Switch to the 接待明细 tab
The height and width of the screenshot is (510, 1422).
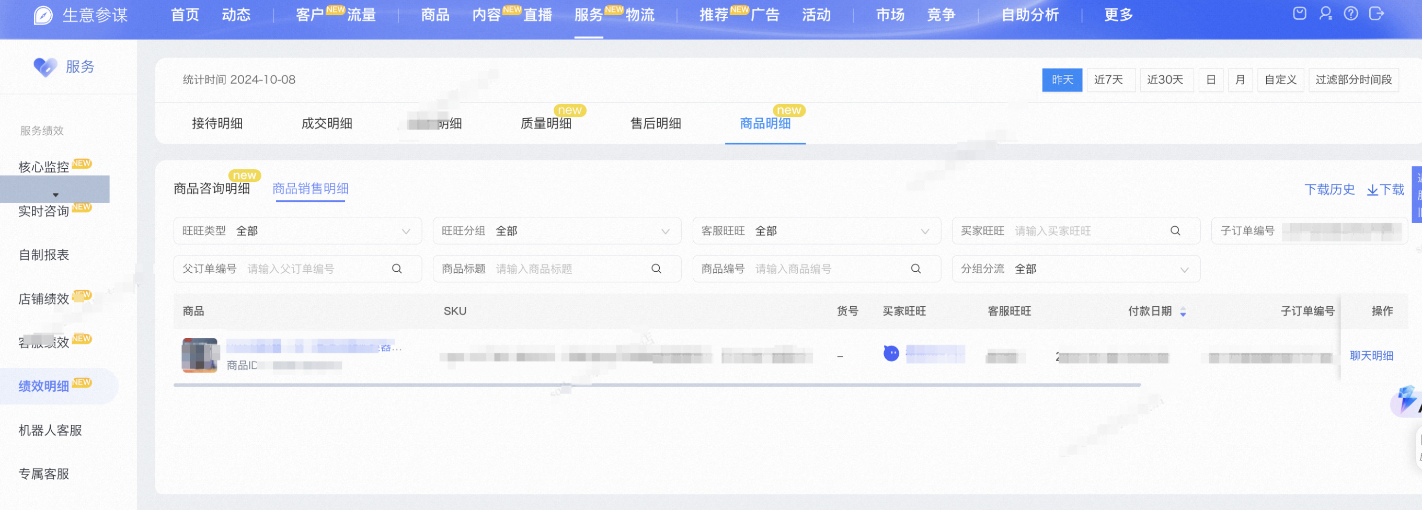(217, 124)
